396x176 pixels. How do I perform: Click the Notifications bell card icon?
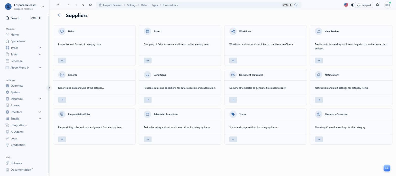(x=319, y=75)
